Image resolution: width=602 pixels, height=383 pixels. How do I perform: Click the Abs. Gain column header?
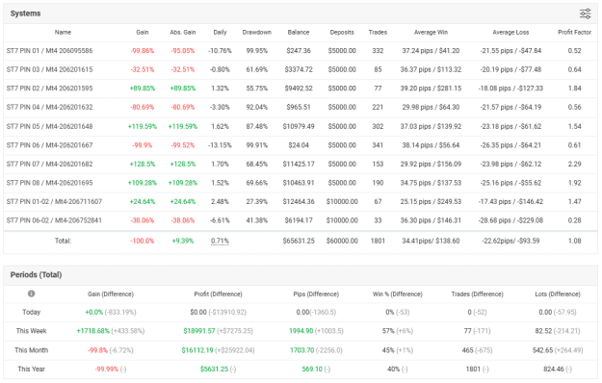(x=183, y=32)
